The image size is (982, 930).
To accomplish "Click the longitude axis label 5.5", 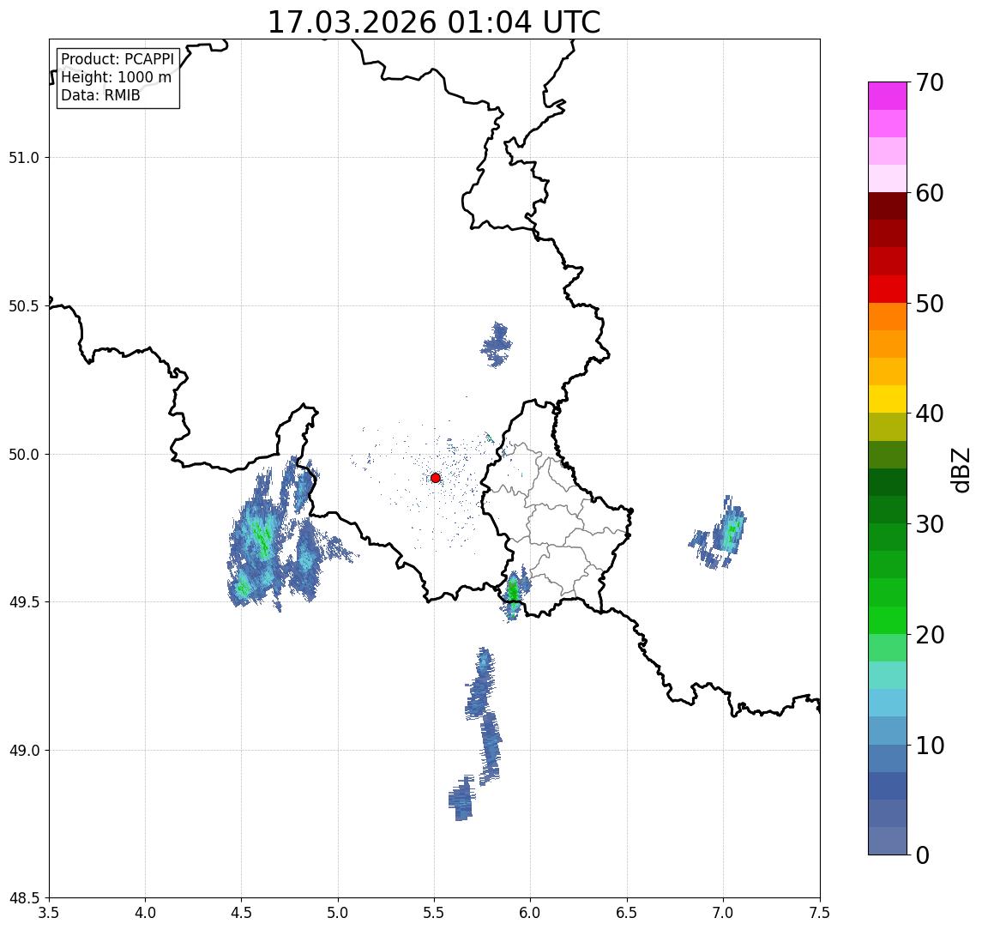I will [x=435, y=913].
